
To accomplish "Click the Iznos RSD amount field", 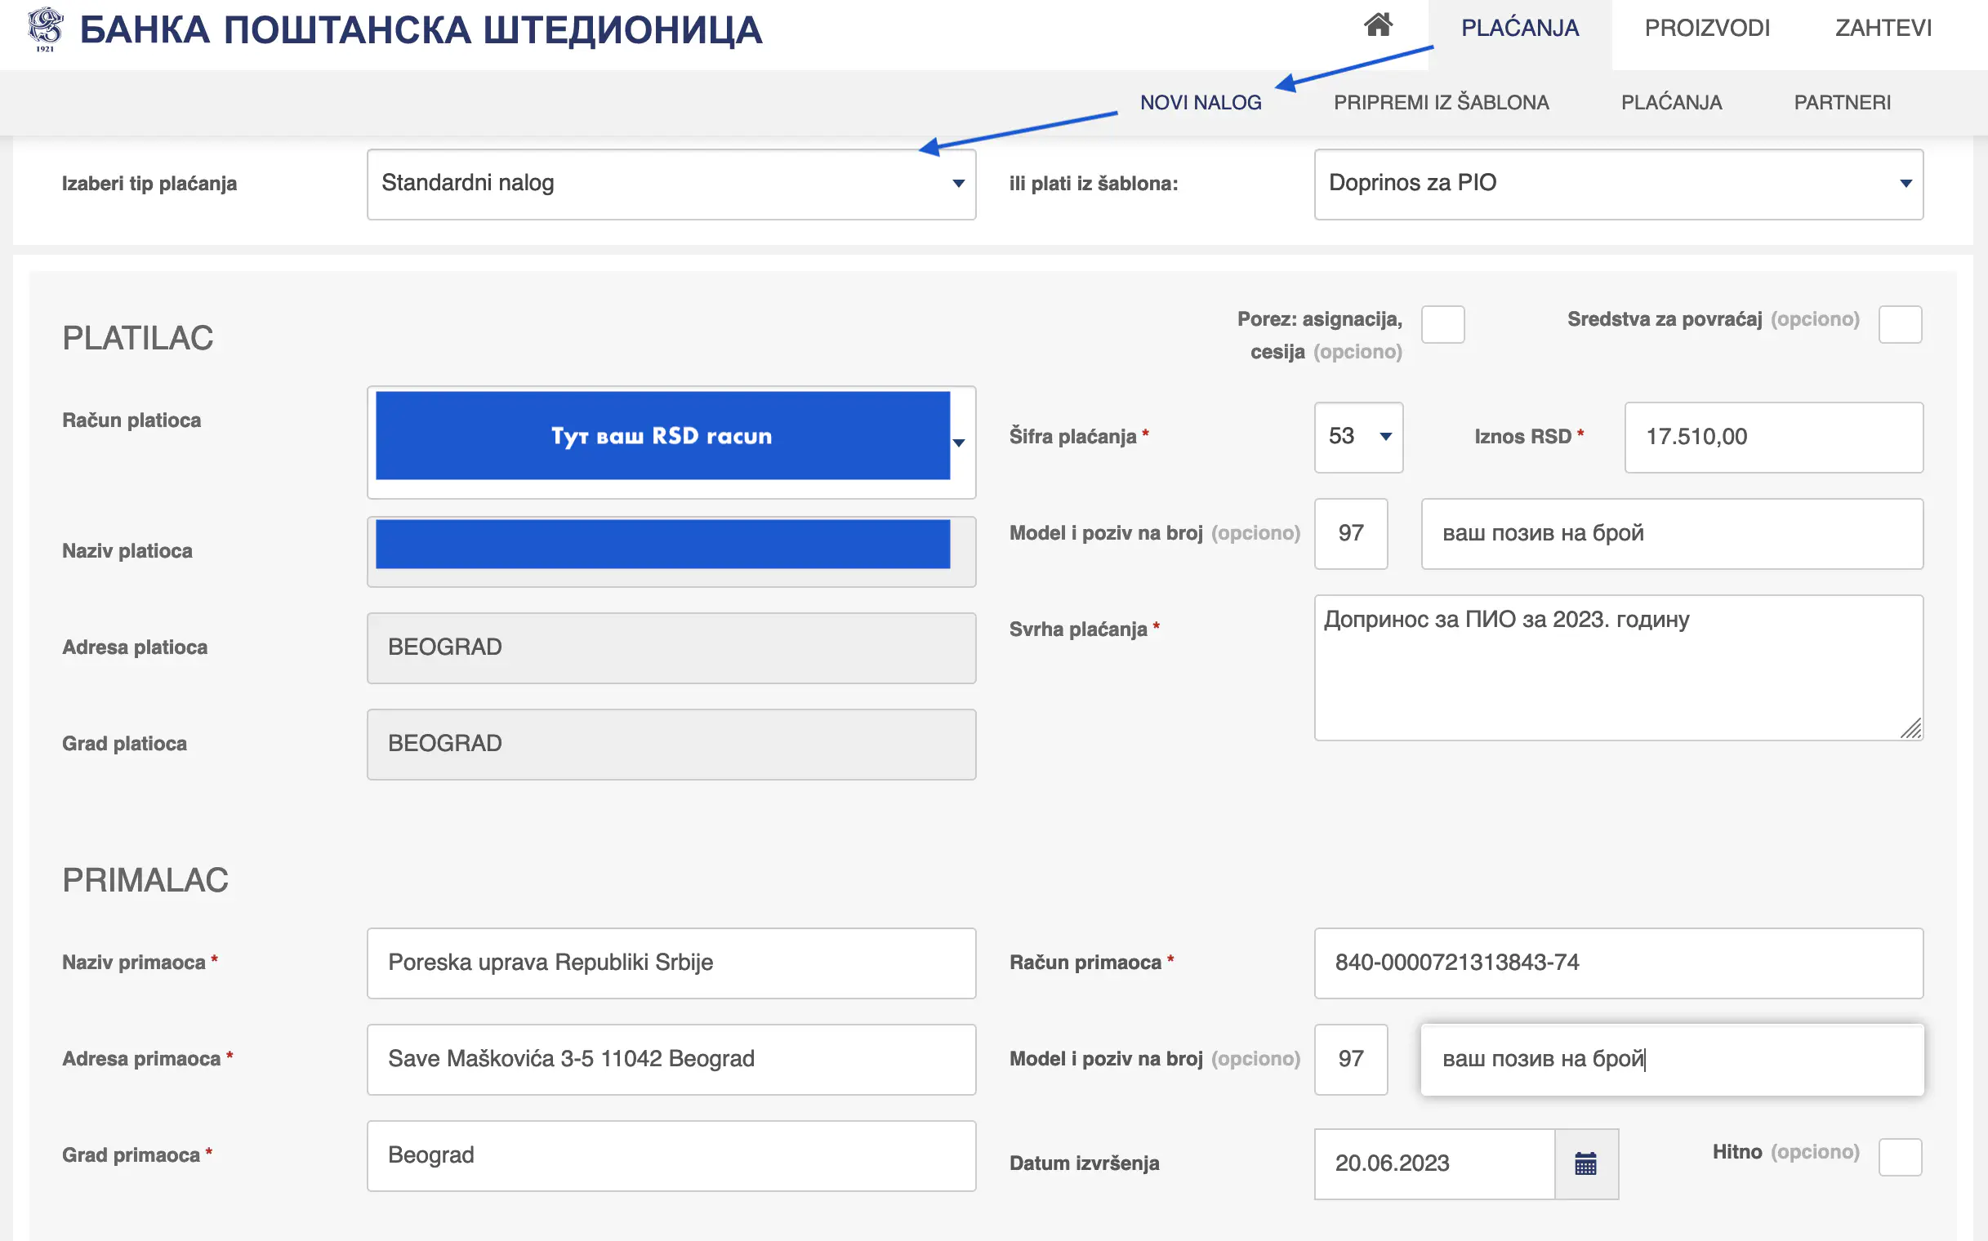I will pos(1774,438).
